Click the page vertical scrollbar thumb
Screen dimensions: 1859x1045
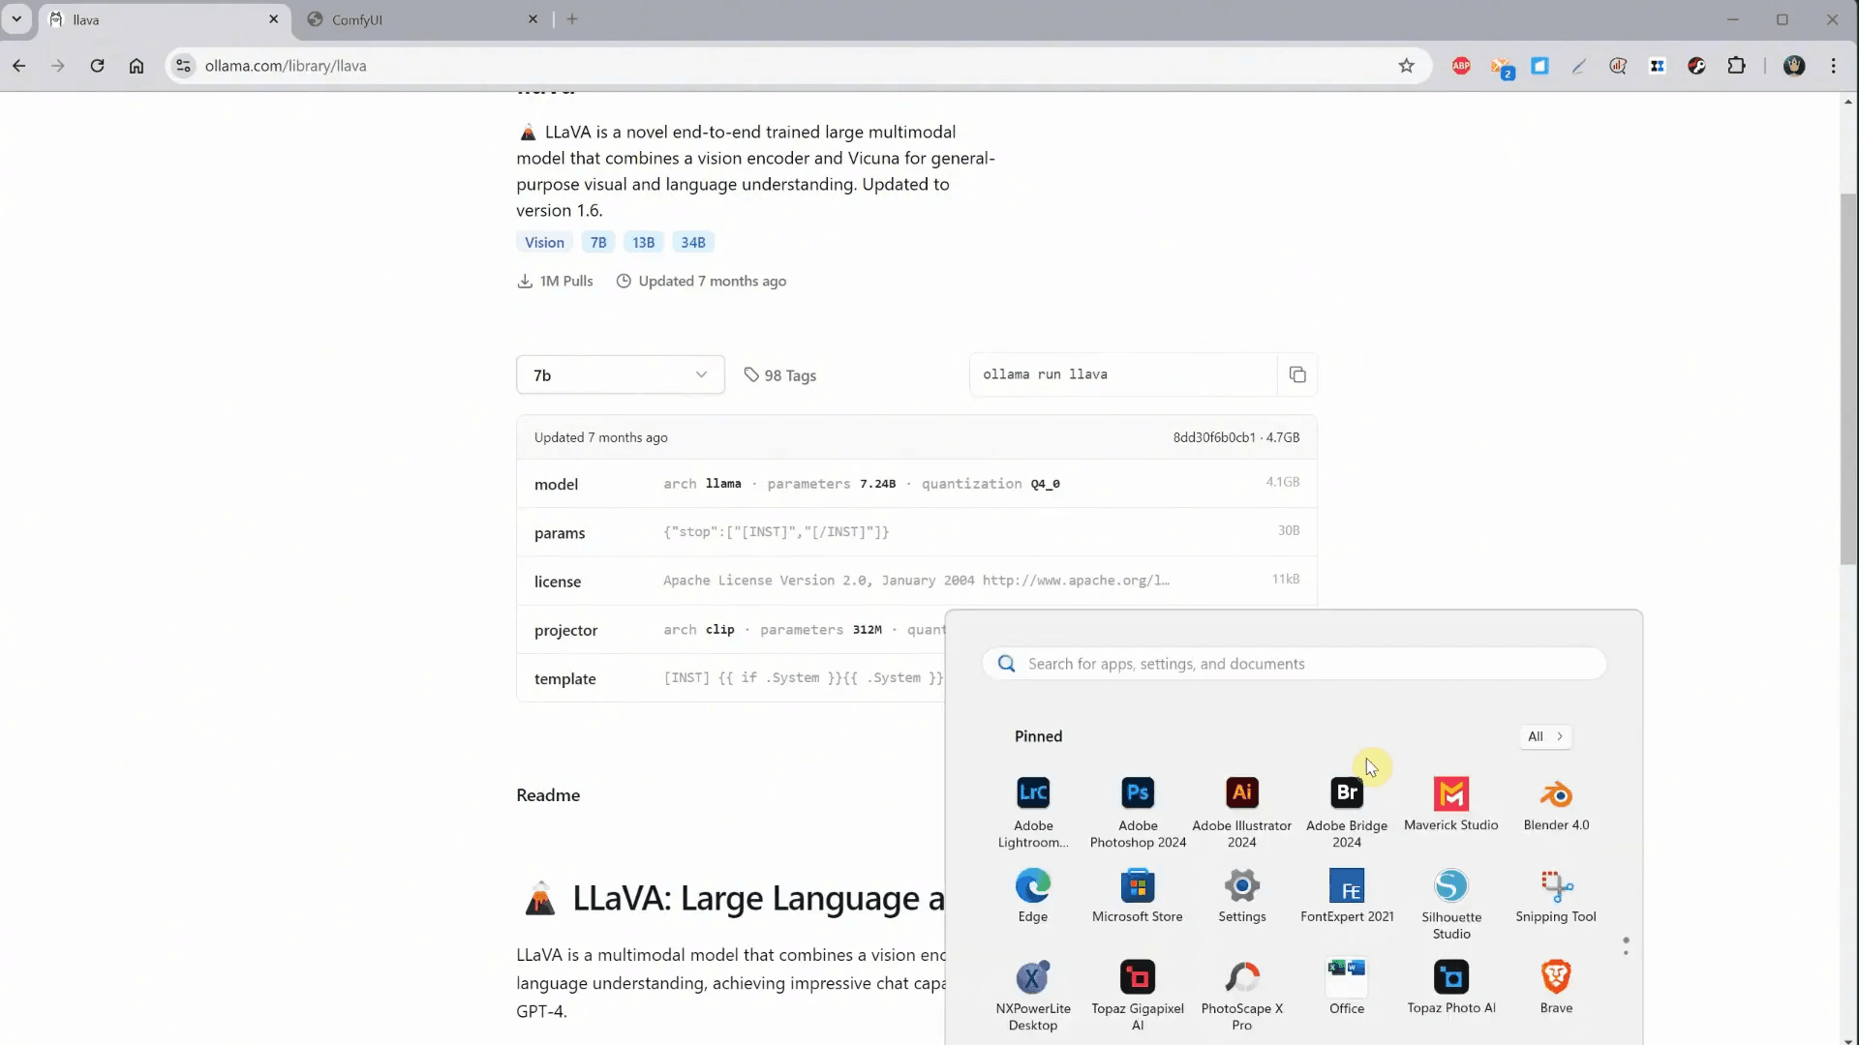coord(1848,377)
